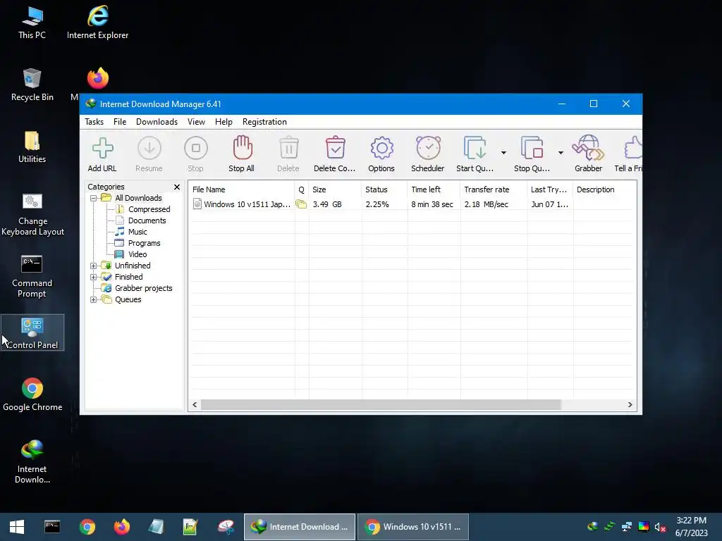Close the Categories panel

pos(177,187)
